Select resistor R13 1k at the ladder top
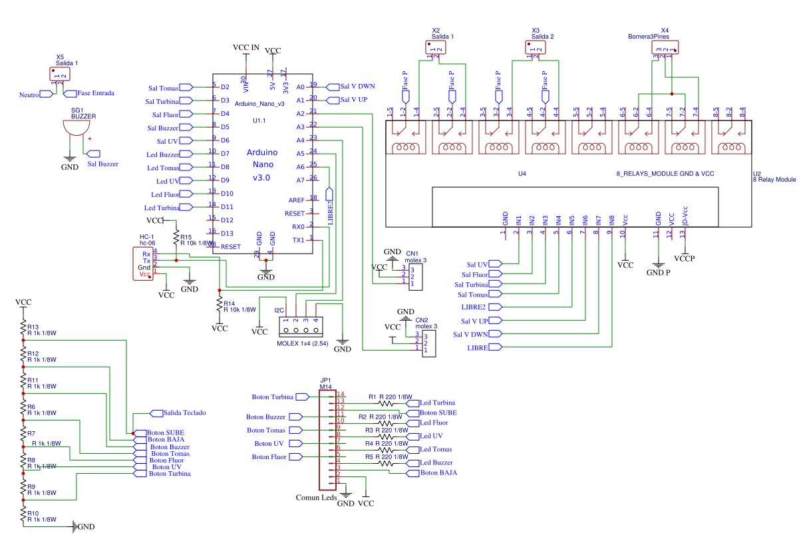Viewport: 803px width, 551px height. tap(23, 329)
